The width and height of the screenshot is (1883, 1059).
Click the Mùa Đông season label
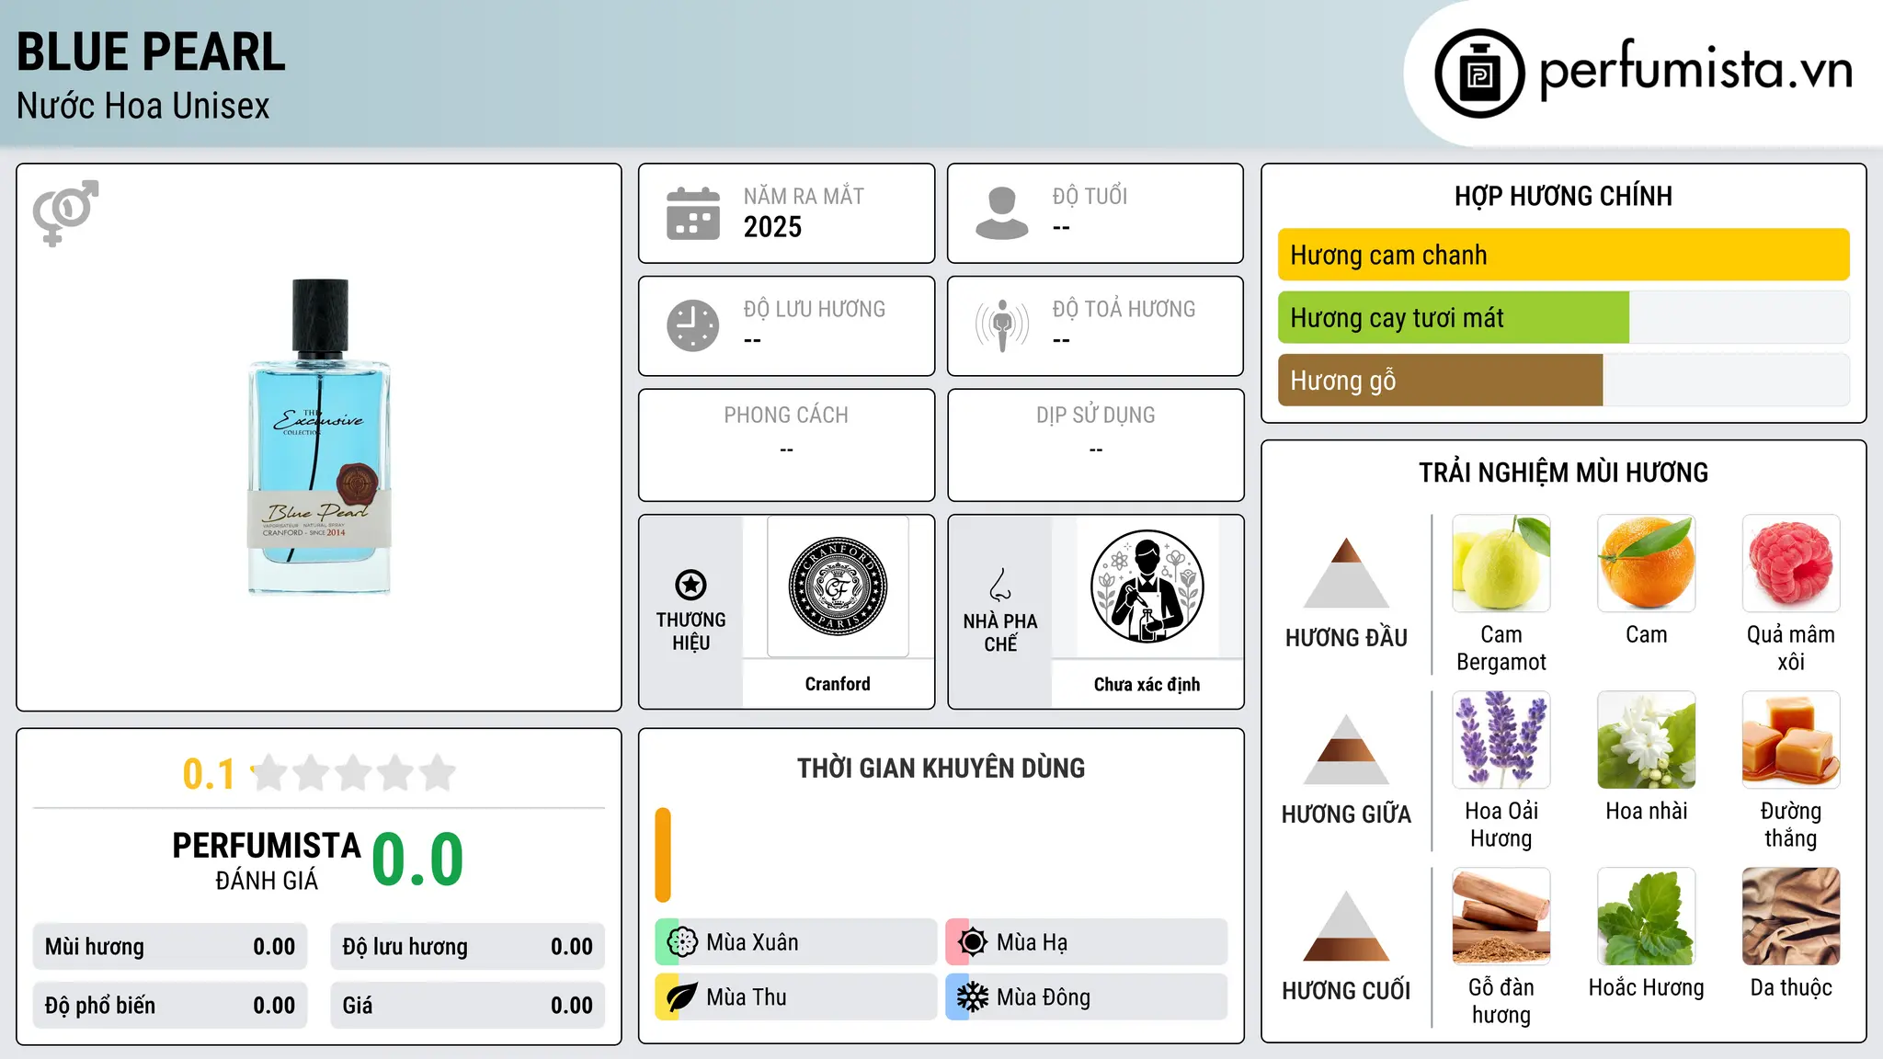pyautogui.click(x=1044, y=997)
